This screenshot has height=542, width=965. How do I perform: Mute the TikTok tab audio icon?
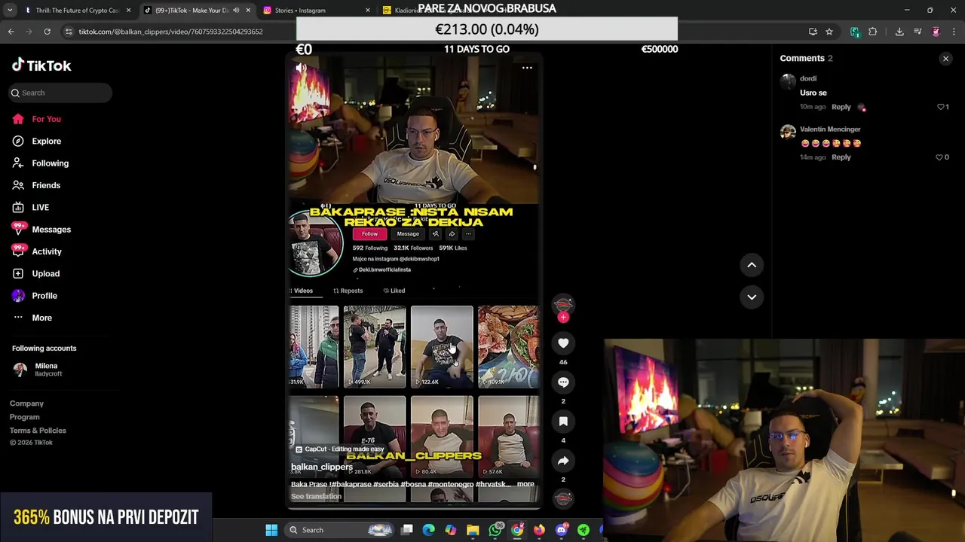(236, 11)
